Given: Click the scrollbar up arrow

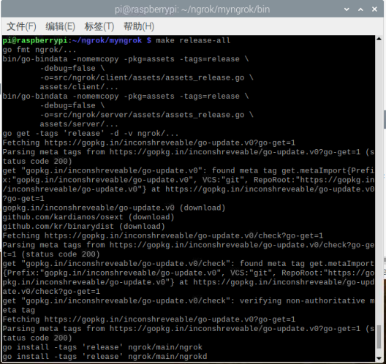Looking at the screenshot, I should click(379, 39).
